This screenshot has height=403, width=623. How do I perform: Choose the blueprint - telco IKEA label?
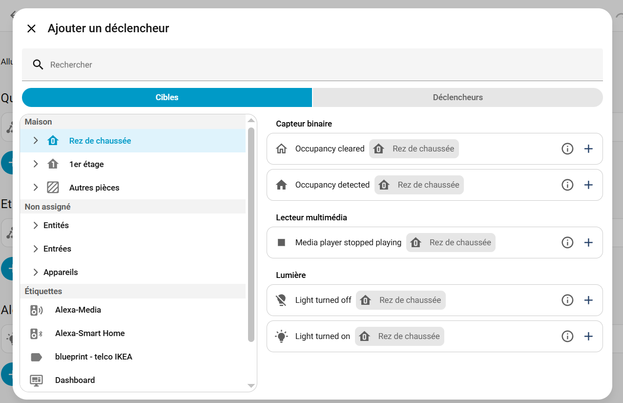coord(93,357)
